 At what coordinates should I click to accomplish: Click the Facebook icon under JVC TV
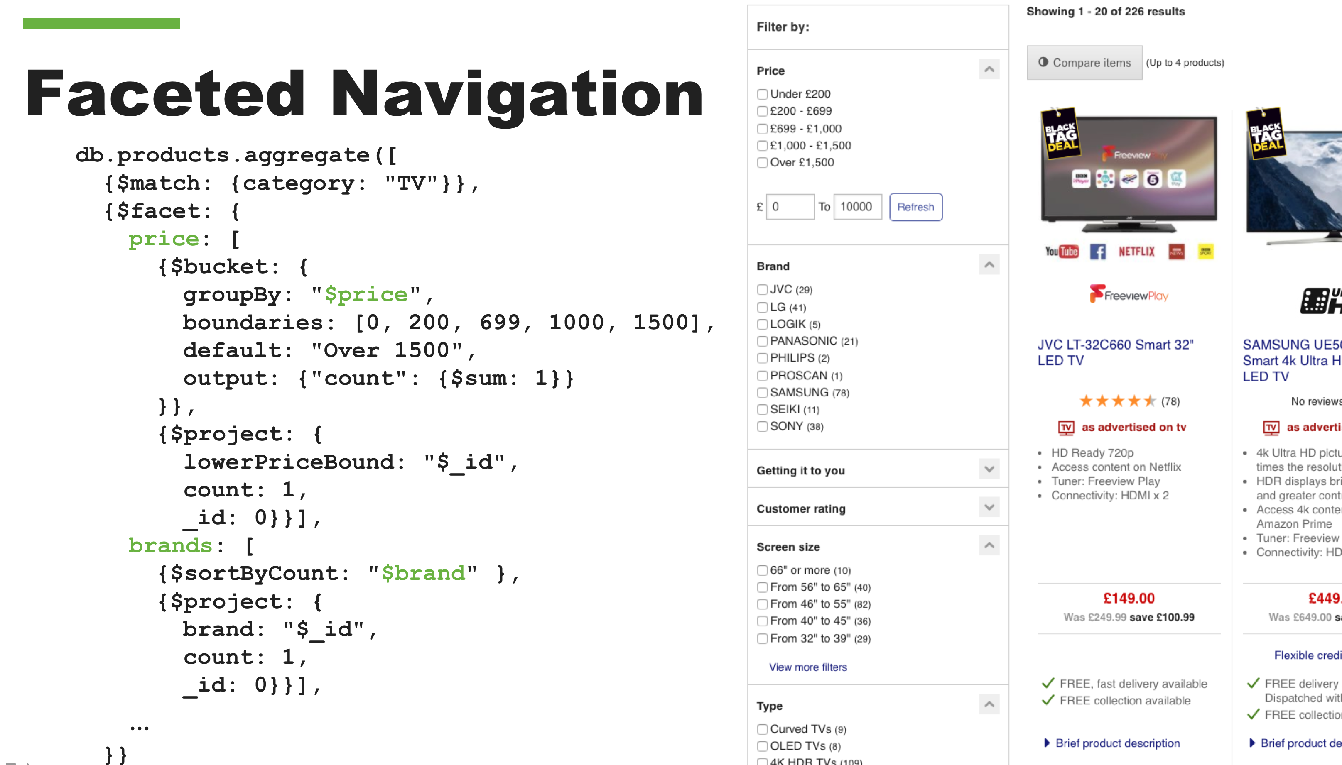pyautogui.click(x=1098, y=252)
